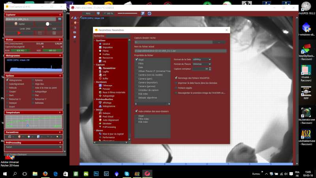
Task: Enable the Fichiers zippés checkbox
Action: coord(176,88)
